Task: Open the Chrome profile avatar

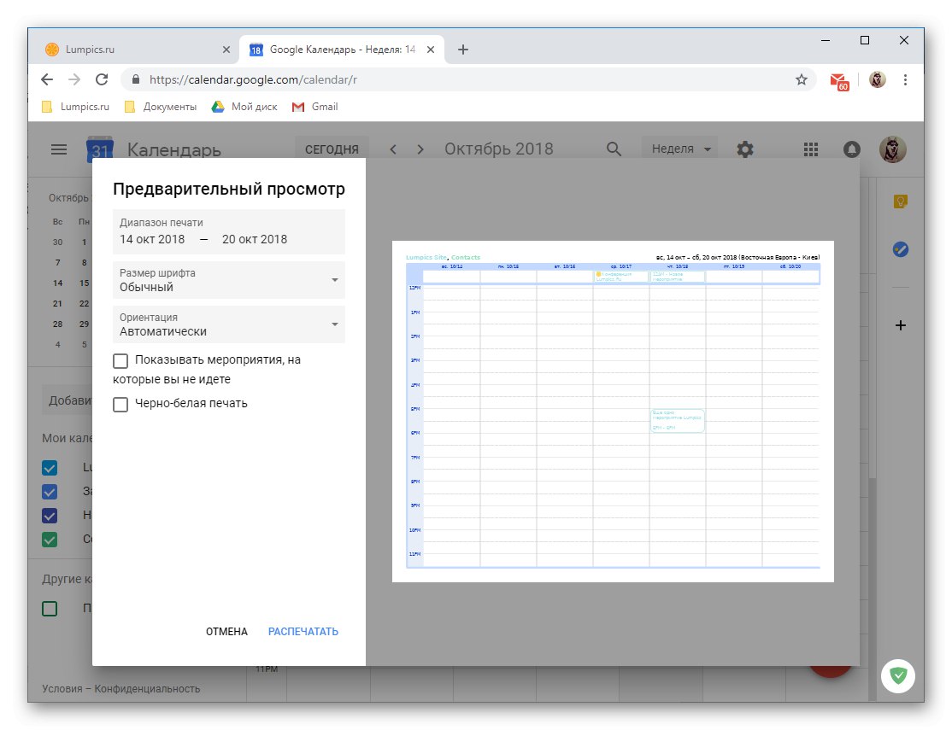Action: click(x=878, y=79)
